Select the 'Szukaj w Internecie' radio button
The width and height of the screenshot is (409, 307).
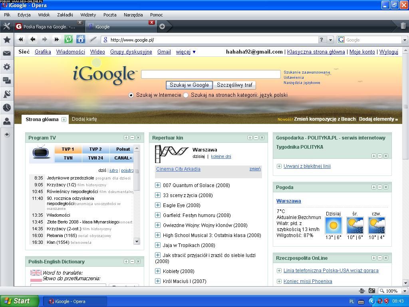pos(131,95)
